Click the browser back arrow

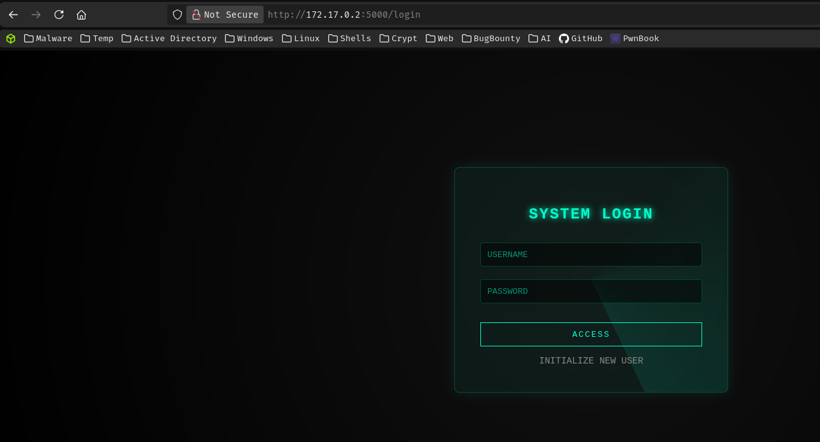tap(13, 15)
